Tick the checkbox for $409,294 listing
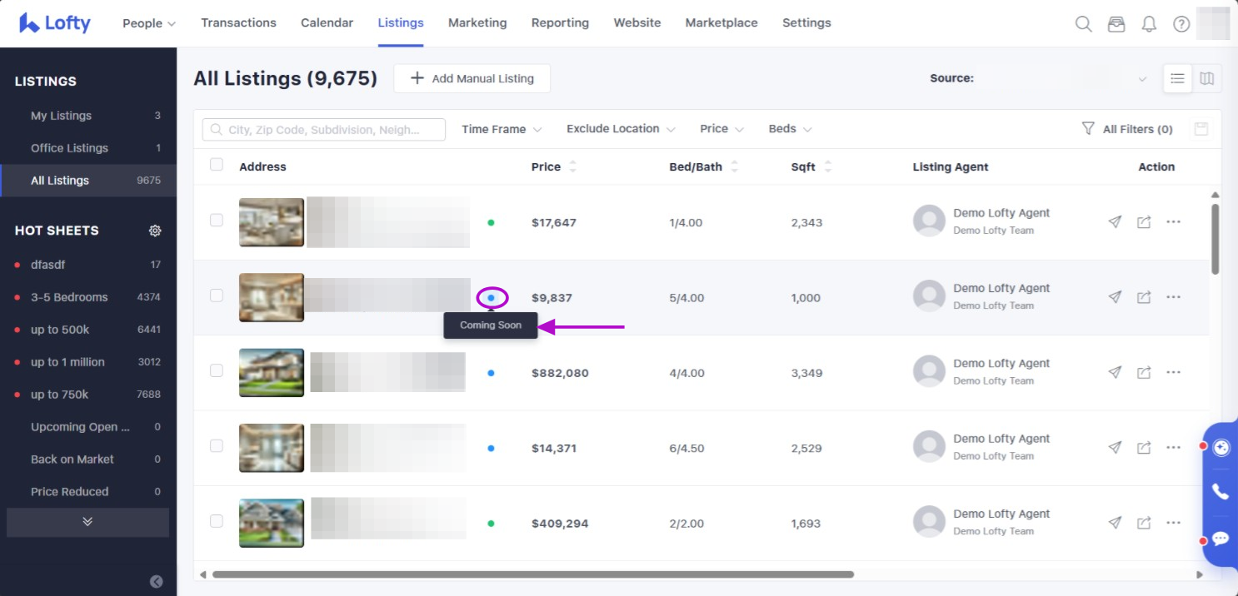Viewport: 1238px width, 596px height. (x=217, y=521)
